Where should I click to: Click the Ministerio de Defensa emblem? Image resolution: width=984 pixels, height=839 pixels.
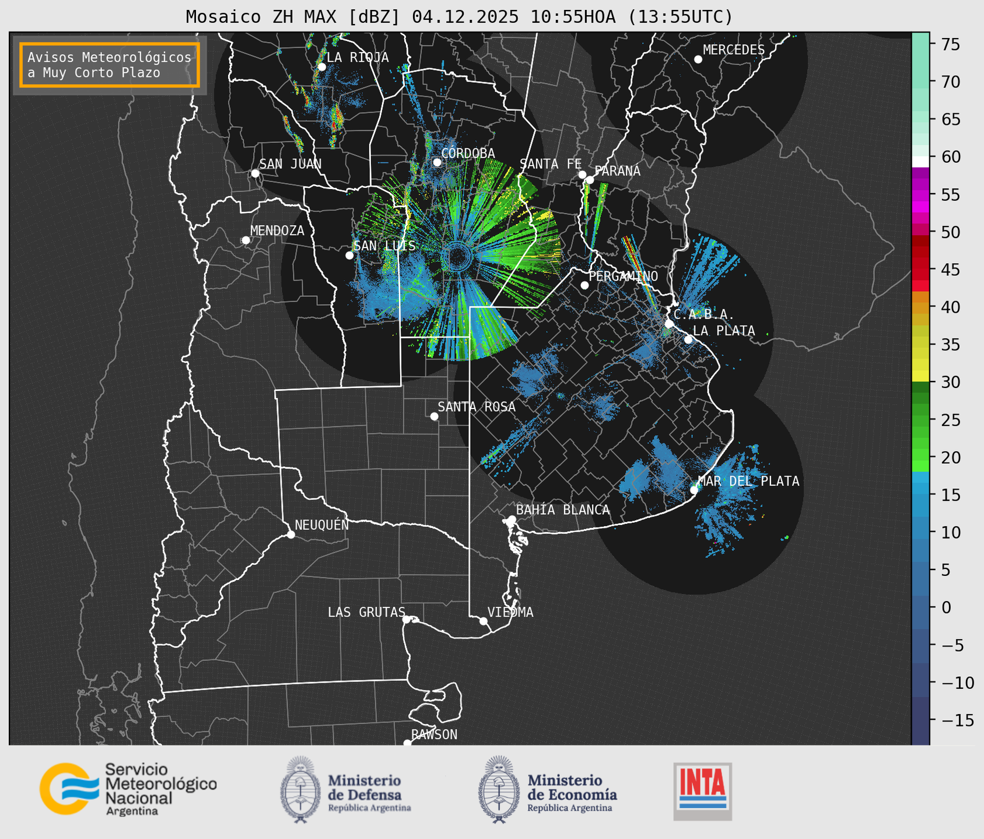[300, 789]
